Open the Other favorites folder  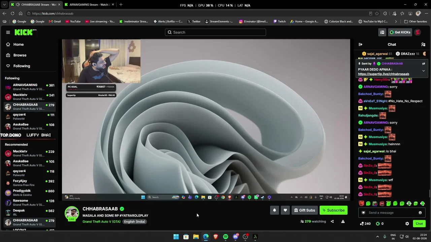(416, 22)
